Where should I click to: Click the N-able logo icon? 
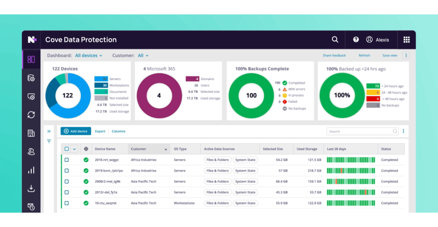(32, 40)
